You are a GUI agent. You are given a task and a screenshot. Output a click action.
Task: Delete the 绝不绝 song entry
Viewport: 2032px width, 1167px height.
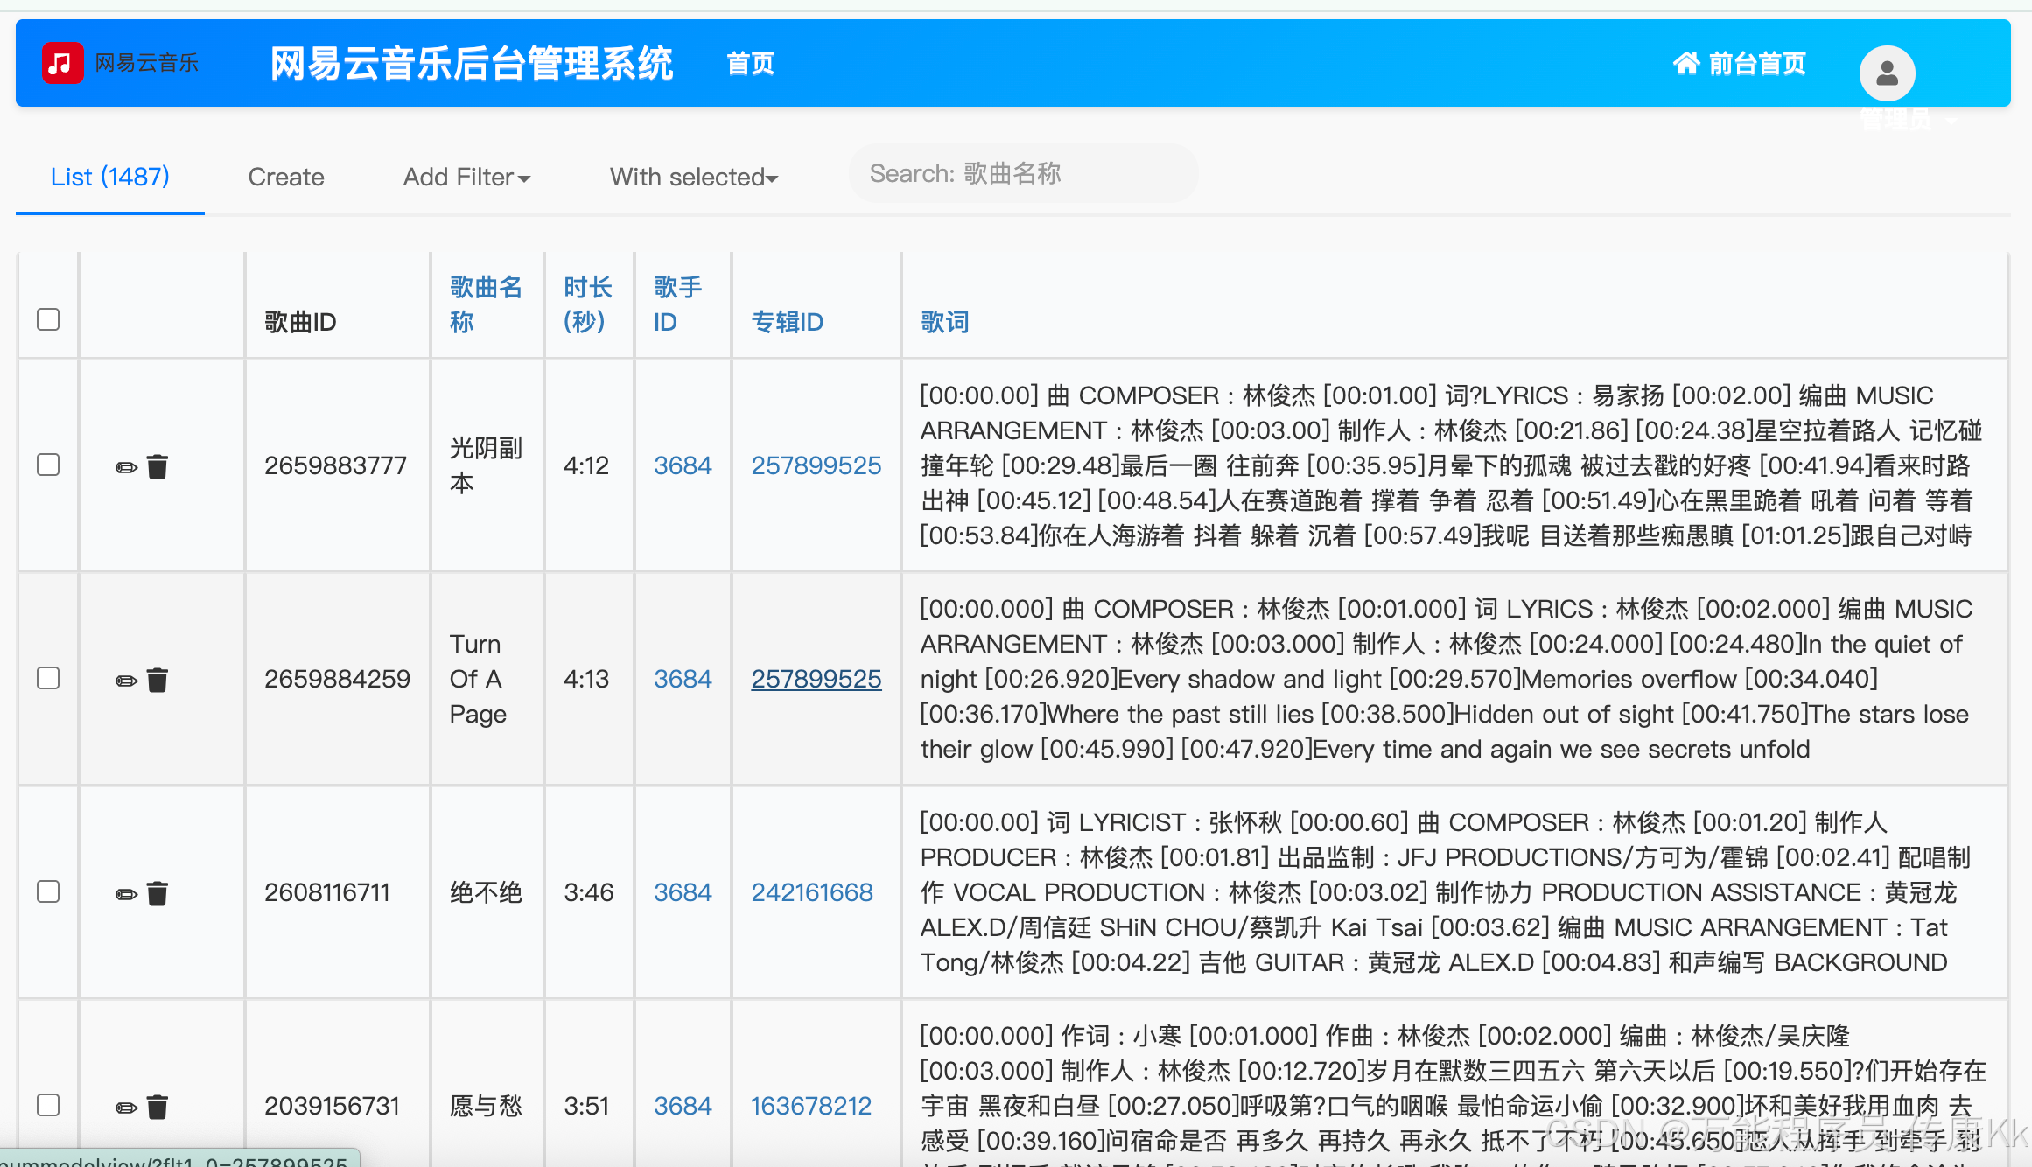point(158,894)
